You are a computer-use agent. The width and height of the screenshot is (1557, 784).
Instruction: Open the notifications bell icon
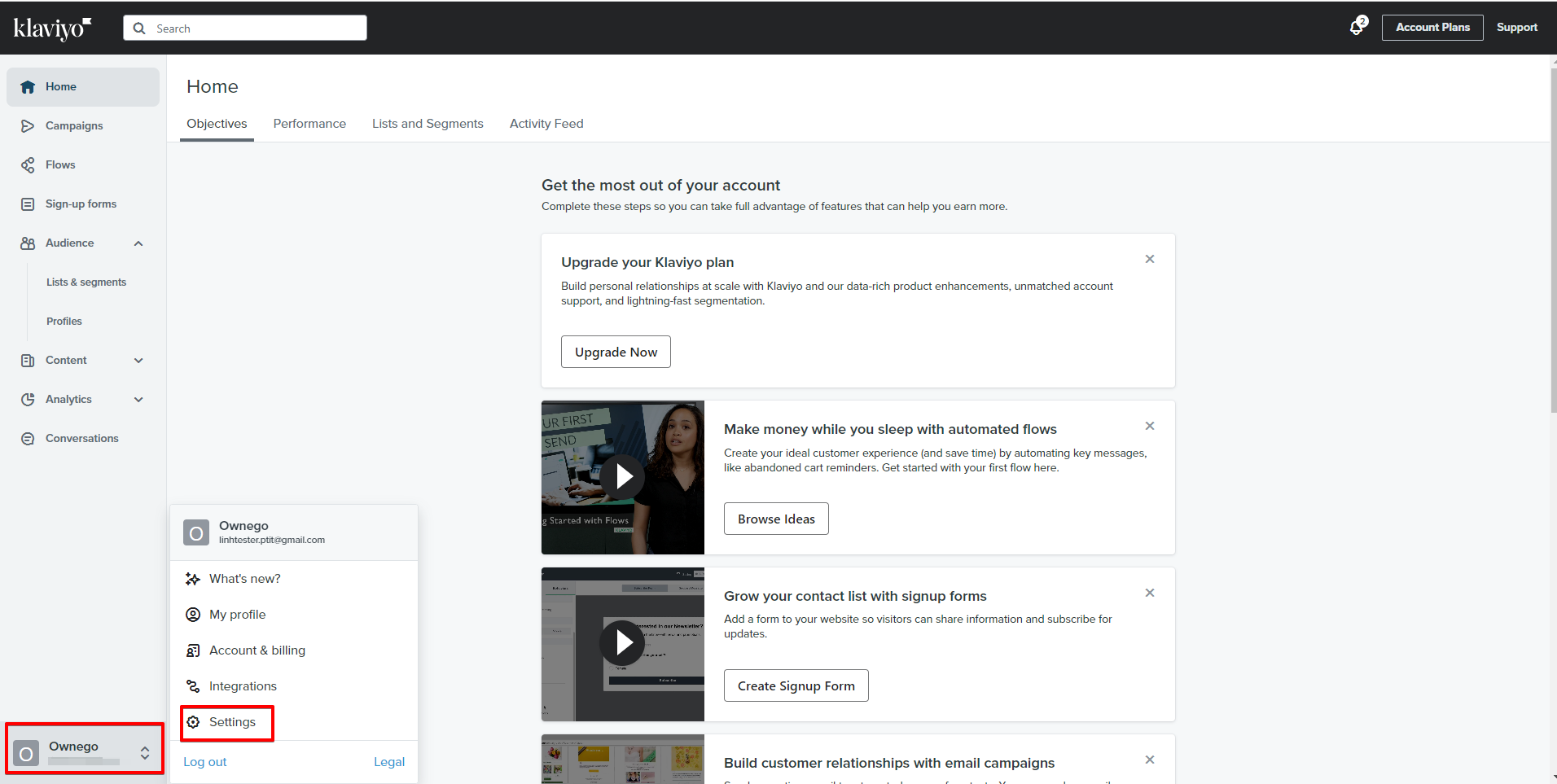[x=1357, y=27]
